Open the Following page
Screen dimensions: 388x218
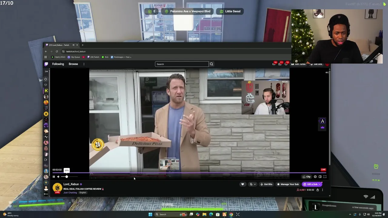58,64
